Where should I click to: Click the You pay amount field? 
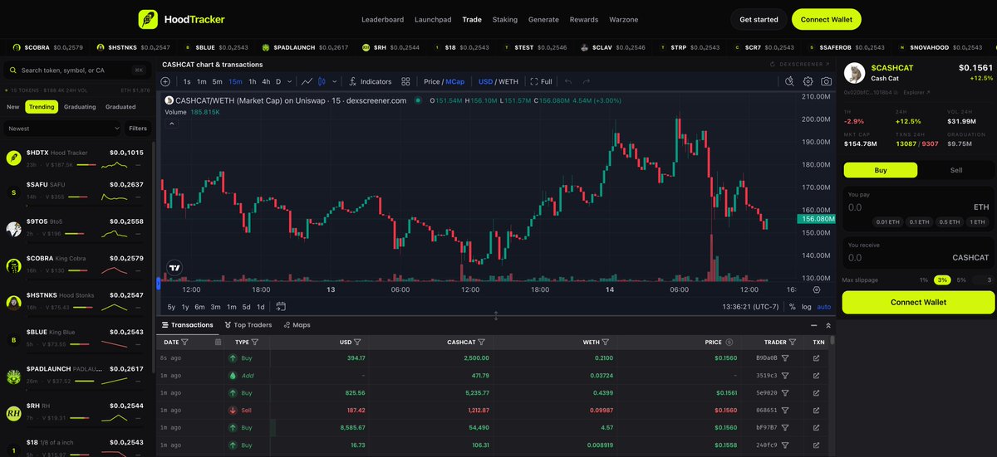pyautogui.click(x=906, y=207)
